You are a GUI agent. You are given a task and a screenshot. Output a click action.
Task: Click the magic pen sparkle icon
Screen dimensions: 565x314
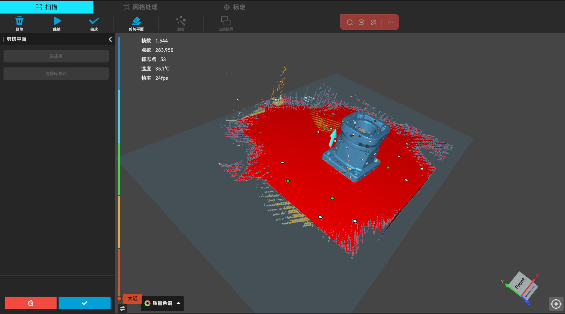(x=373, y=22)
